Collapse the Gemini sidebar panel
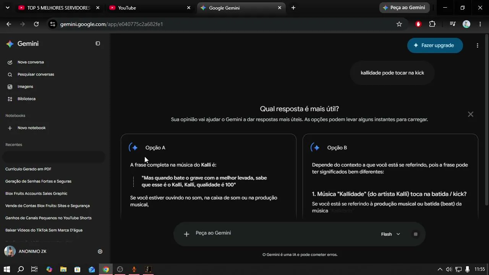489x275 pixels. [98, 44]
